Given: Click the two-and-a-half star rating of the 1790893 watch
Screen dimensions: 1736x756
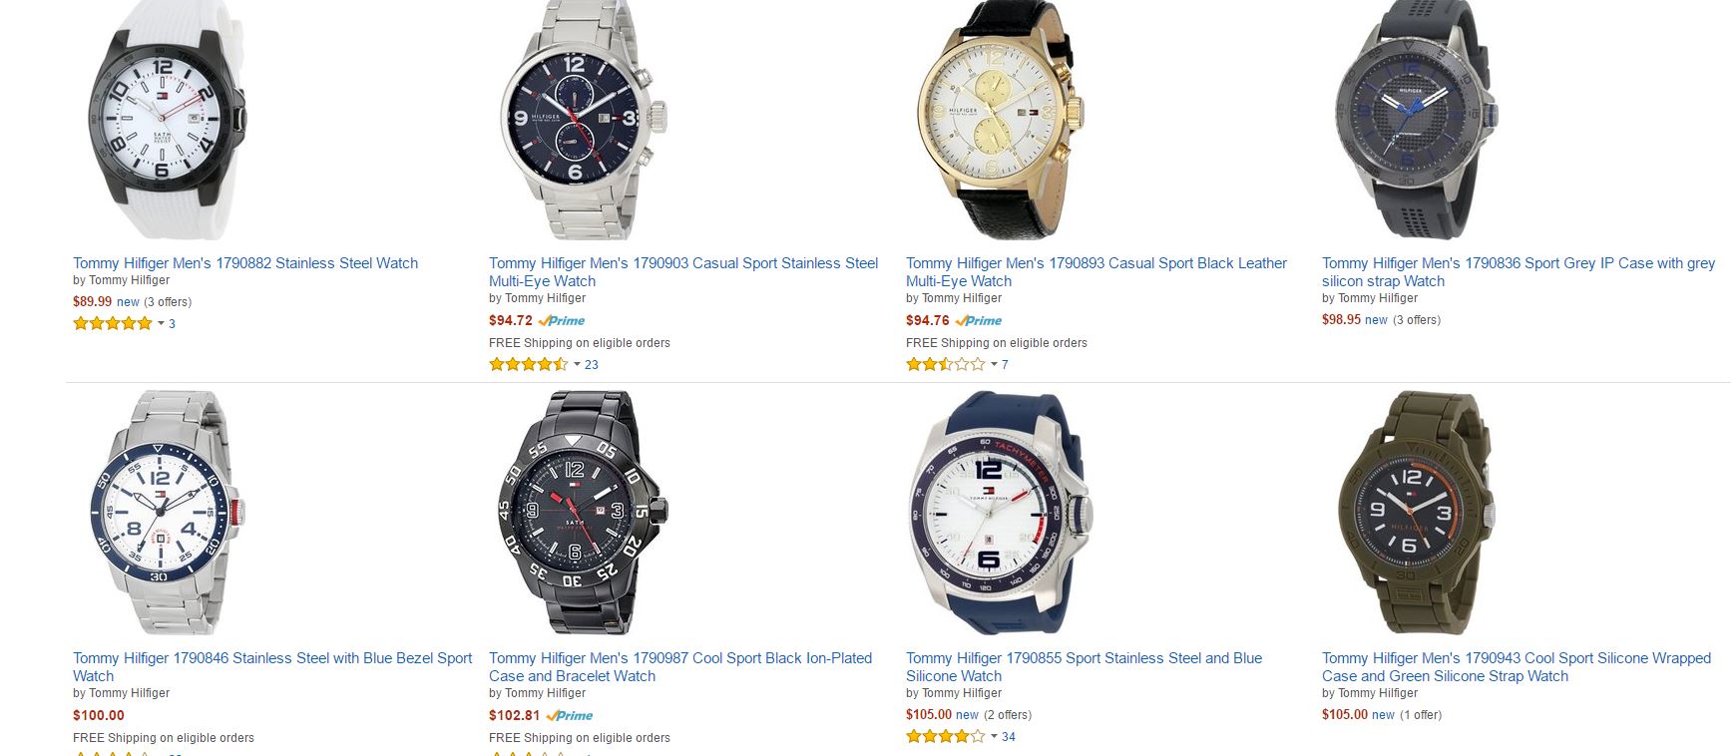Looking at the screenshot, I should pyautogui.click(x=946, y=364).
